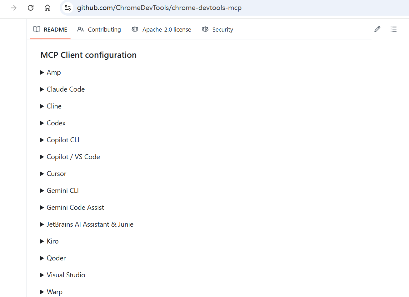This screenshot has height=297, width=409.
Task: Click the pencil edit README icon
Action: tap(377, 29)
